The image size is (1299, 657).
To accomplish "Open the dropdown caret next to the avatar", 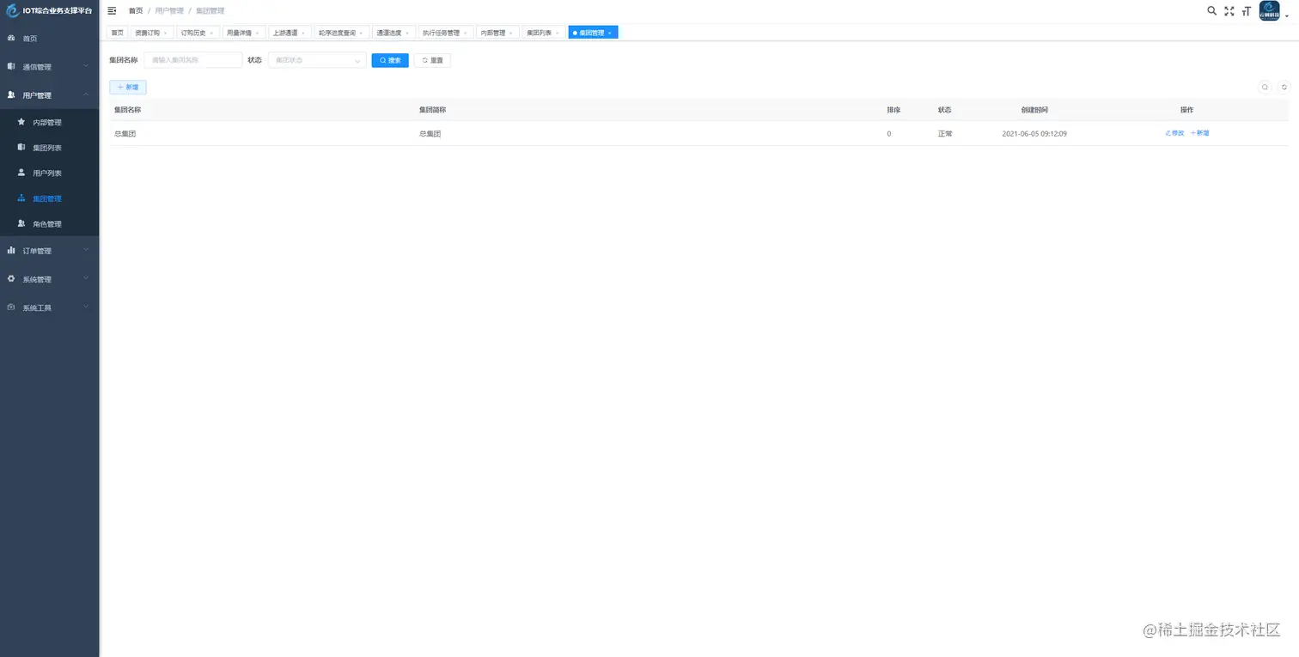I will coord(1287,15).
